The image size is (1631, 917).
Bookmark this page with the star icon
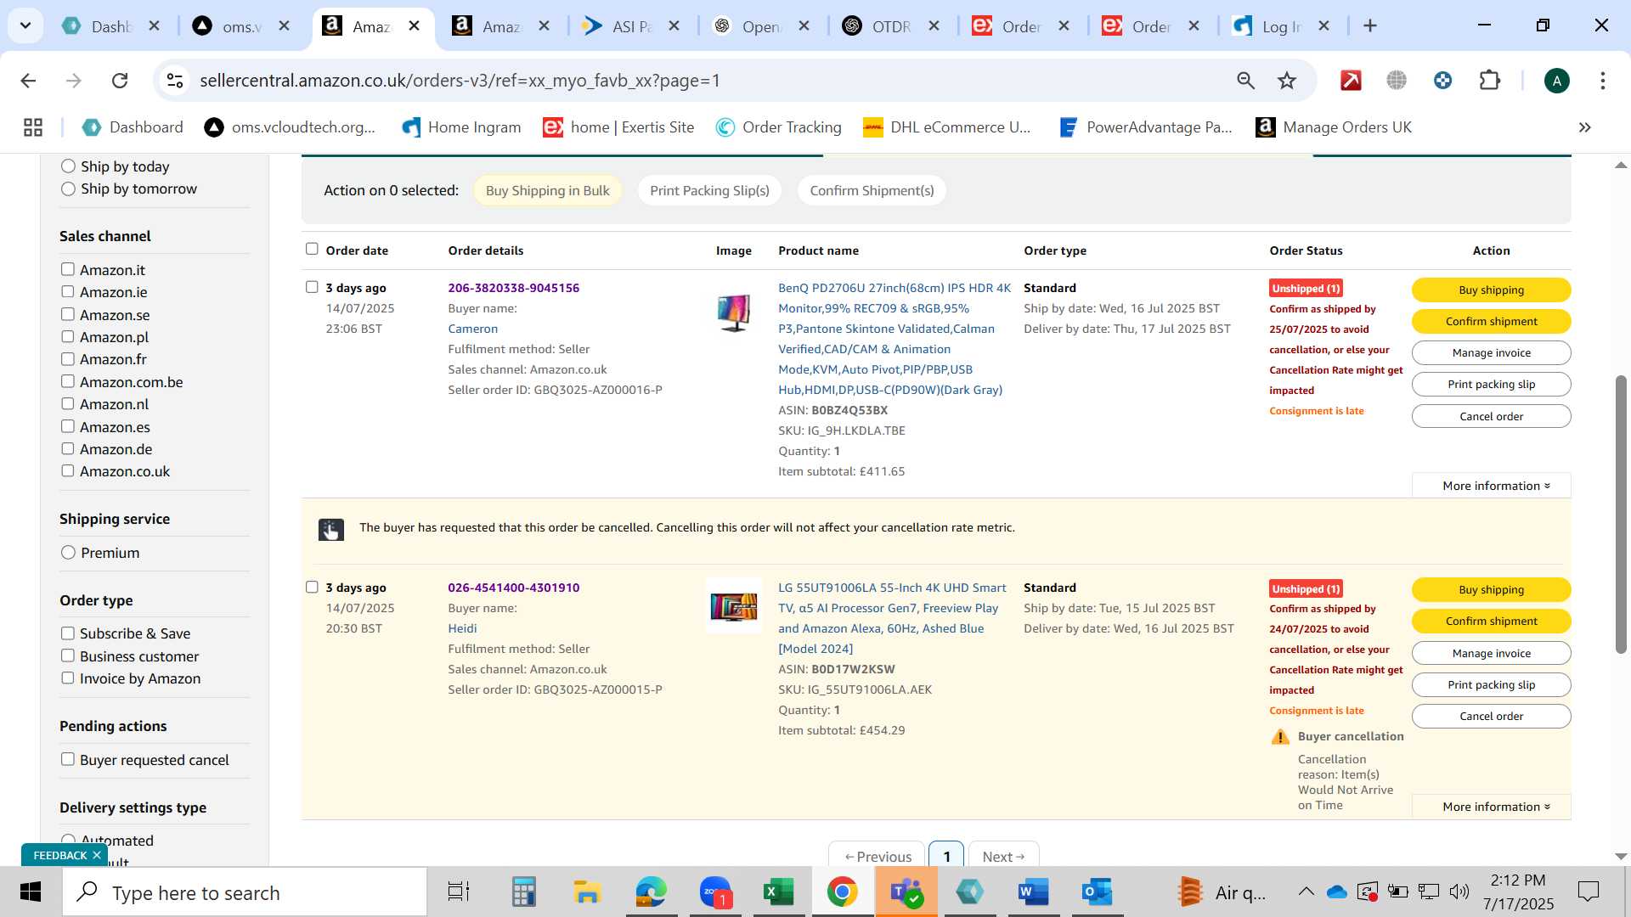coord(1287,81)
